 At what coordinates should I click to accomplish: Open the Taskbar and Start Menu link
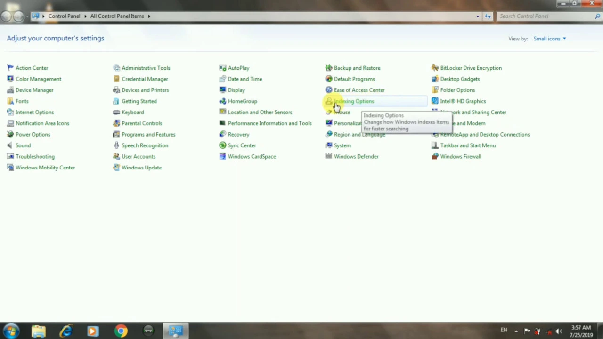468,145
